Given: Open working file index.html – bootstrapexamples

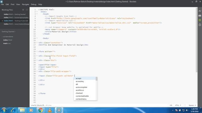Looking at the screenshot, I should [x=15, y=18].
